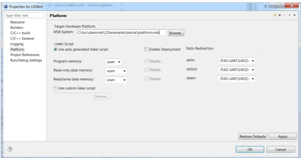
Task: Toggle Deploy checkbox for Program memory
Action: coord(146,61)
